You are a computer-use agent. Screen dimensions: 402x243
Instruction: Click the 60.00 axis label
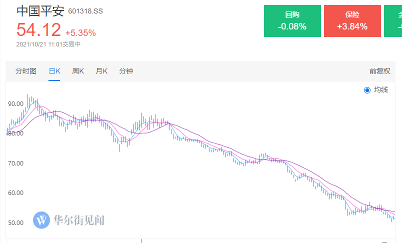click(15, 193)
